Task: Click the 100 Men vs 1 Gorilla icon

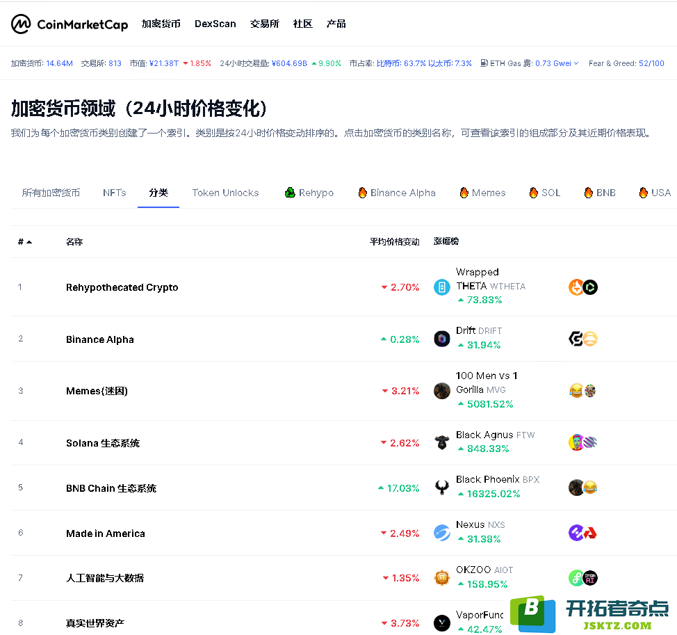Action: 441,391
